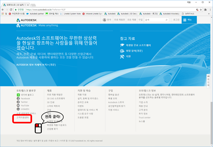
Task: Select 무료 체험판 in header navigation
Action: coord(119,20)
